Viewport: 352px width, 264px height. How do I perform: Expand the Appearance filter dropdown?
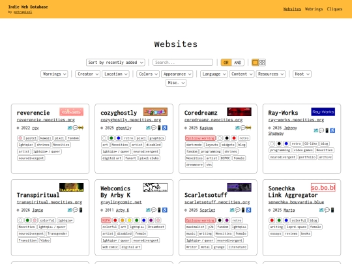click(x=177, y=74)
